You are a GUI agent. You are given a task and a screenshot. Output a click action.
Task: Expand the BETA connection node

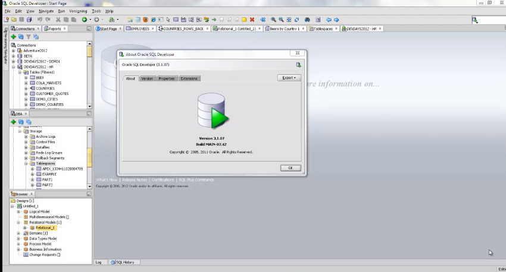(14, 56)
